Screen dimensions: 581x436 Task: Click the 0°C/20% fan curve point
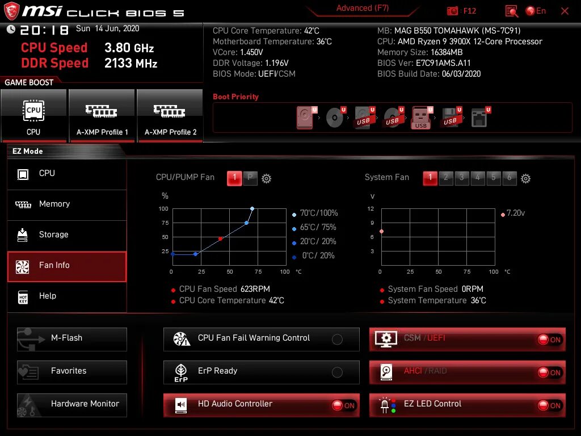173,254
